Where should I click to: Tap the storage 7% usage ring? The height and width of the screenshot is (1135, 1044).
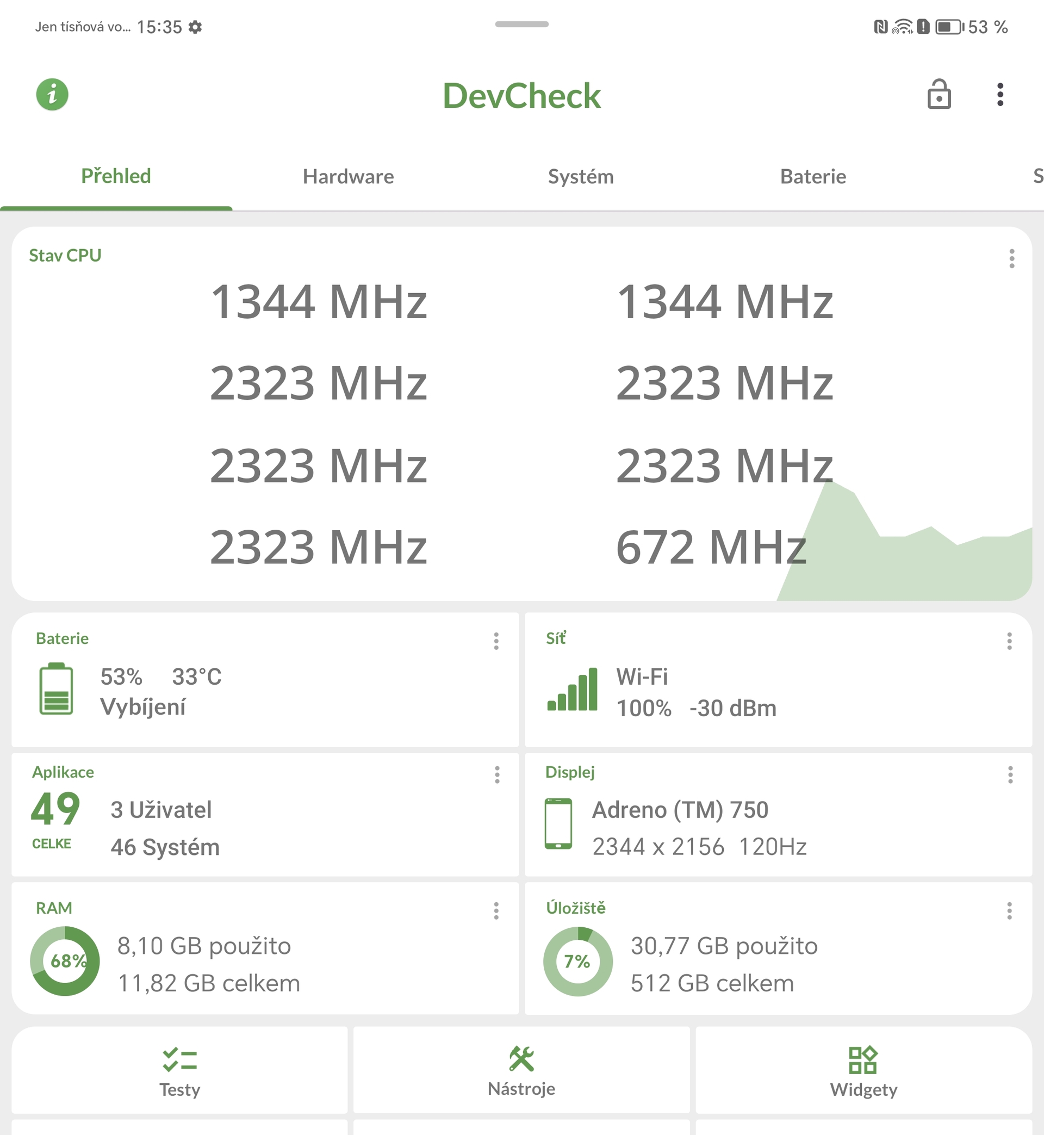tap(578, 961)
